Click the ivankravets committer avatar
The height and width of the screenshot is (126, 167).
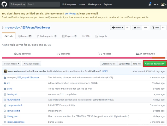[x=5, y=71]
